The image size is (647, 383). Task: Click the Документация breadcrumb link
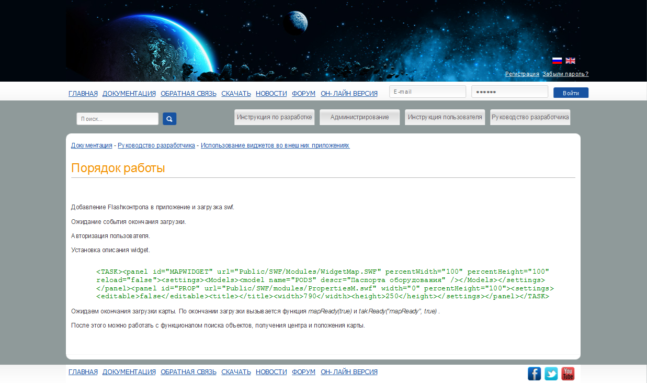coord(92,145)
